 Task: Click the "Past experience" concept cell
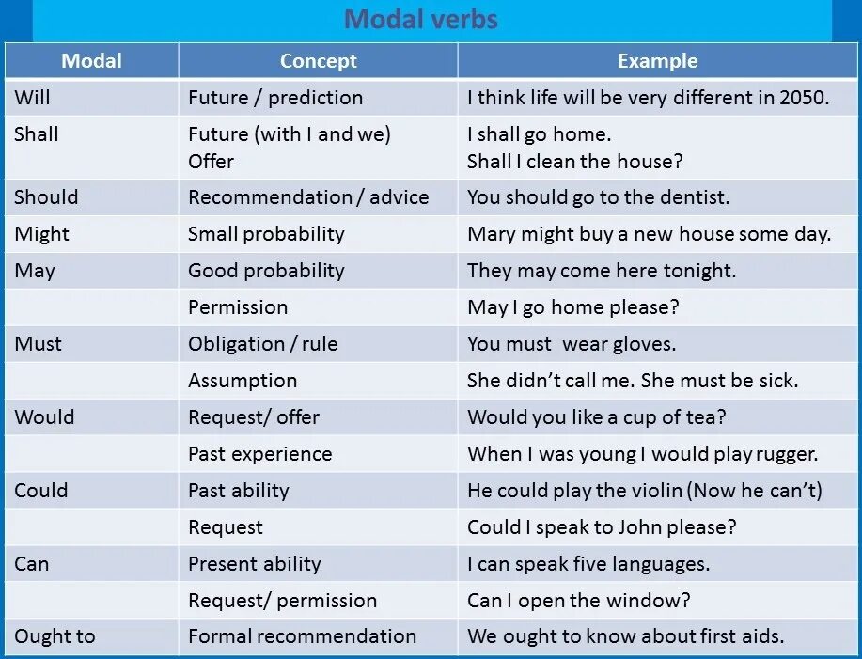coord(259,454)
